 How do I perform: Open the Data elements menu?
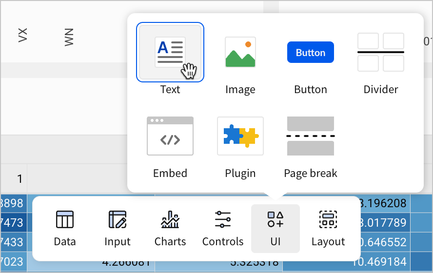coord(65,228)
